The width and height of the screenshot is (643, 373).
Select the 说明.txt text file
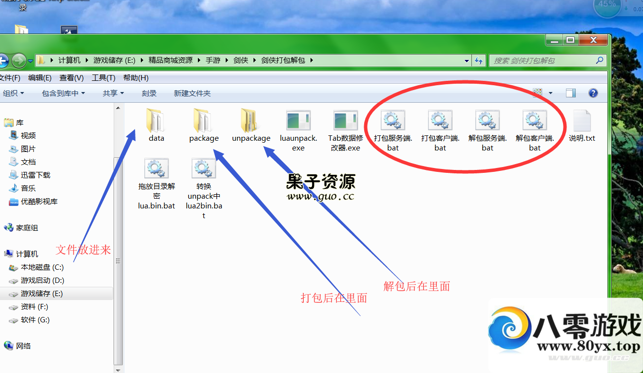[x=582, y=122]
